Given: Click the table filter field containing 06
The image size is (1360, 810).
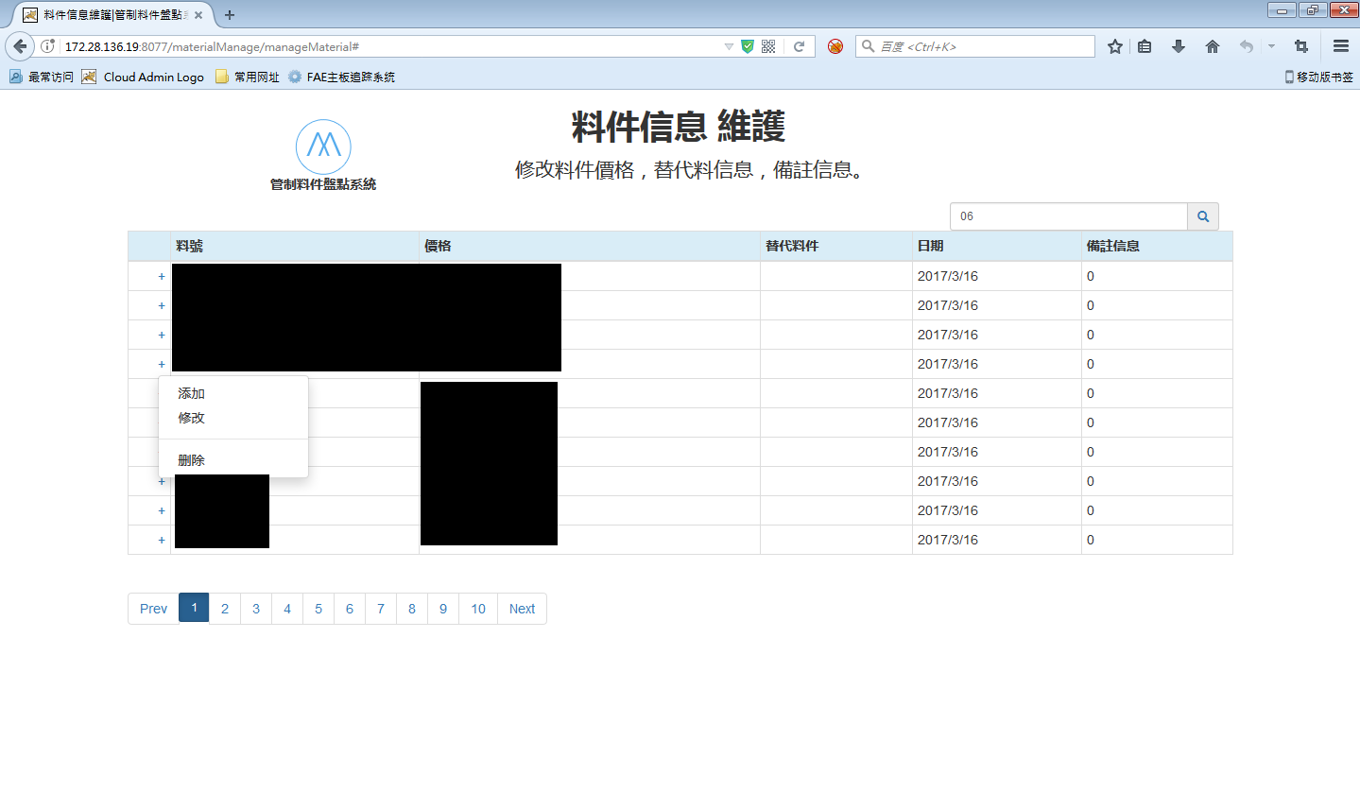Looking at the screenshot, I should point(1068,216).
